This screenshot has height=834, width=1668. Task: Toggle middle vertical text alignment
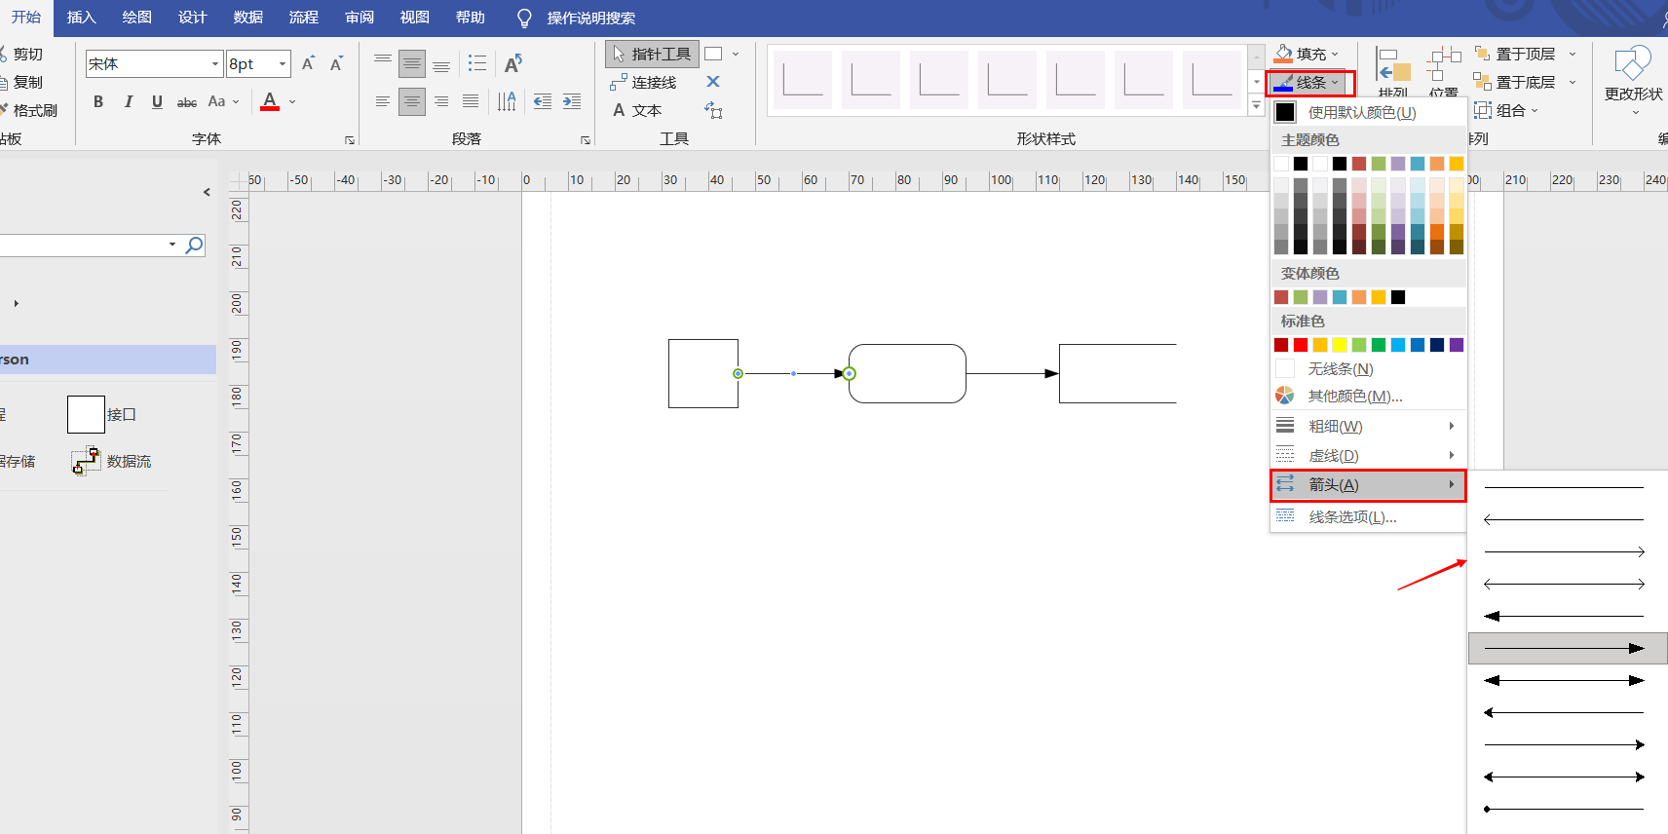pos(412,65)
